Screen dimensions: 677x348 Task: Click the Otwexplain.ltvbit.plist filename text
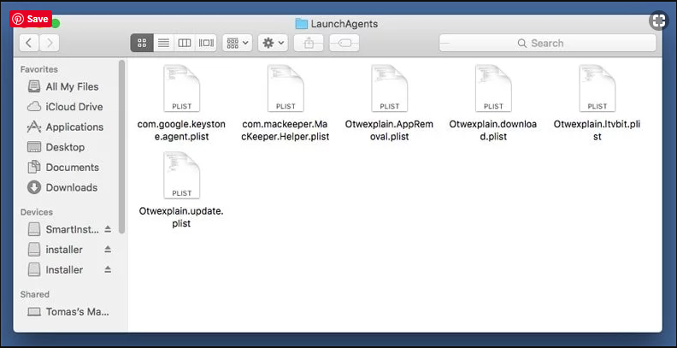click(598, 130)
